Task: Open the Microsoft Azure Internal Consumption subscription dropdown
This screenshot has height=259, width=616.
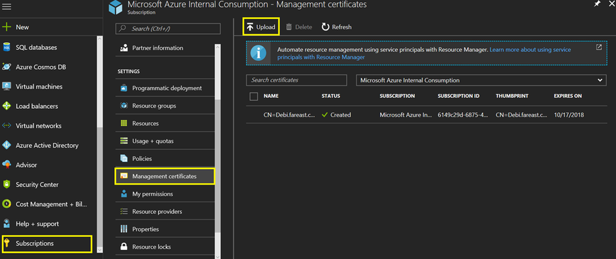Action: [x=481, y=80]
